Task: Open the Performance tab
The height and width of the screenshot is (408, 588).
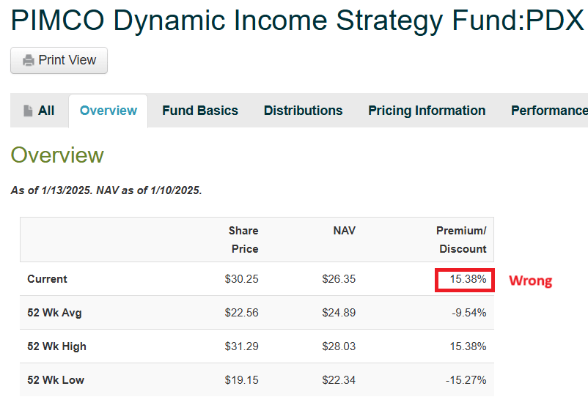Action: pyautogui.click(x=549, y=111)
